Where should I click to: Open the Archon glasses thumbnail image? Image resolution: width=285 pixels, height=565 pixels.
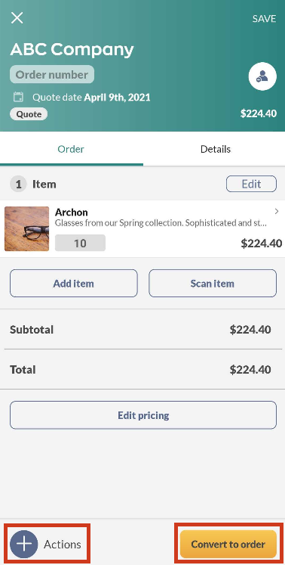pyautogui.click(x=26, y=229)
